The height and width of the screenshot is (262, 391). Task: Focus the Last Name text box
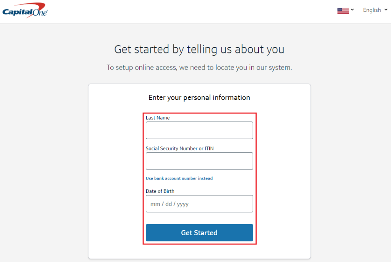coord(199,130)
